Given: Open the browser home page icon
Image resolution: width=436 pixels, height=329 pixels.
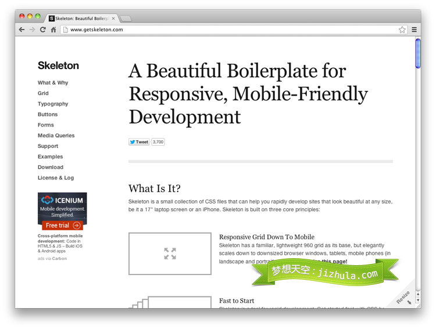Looking at the screenshot, I should (53, 30).
